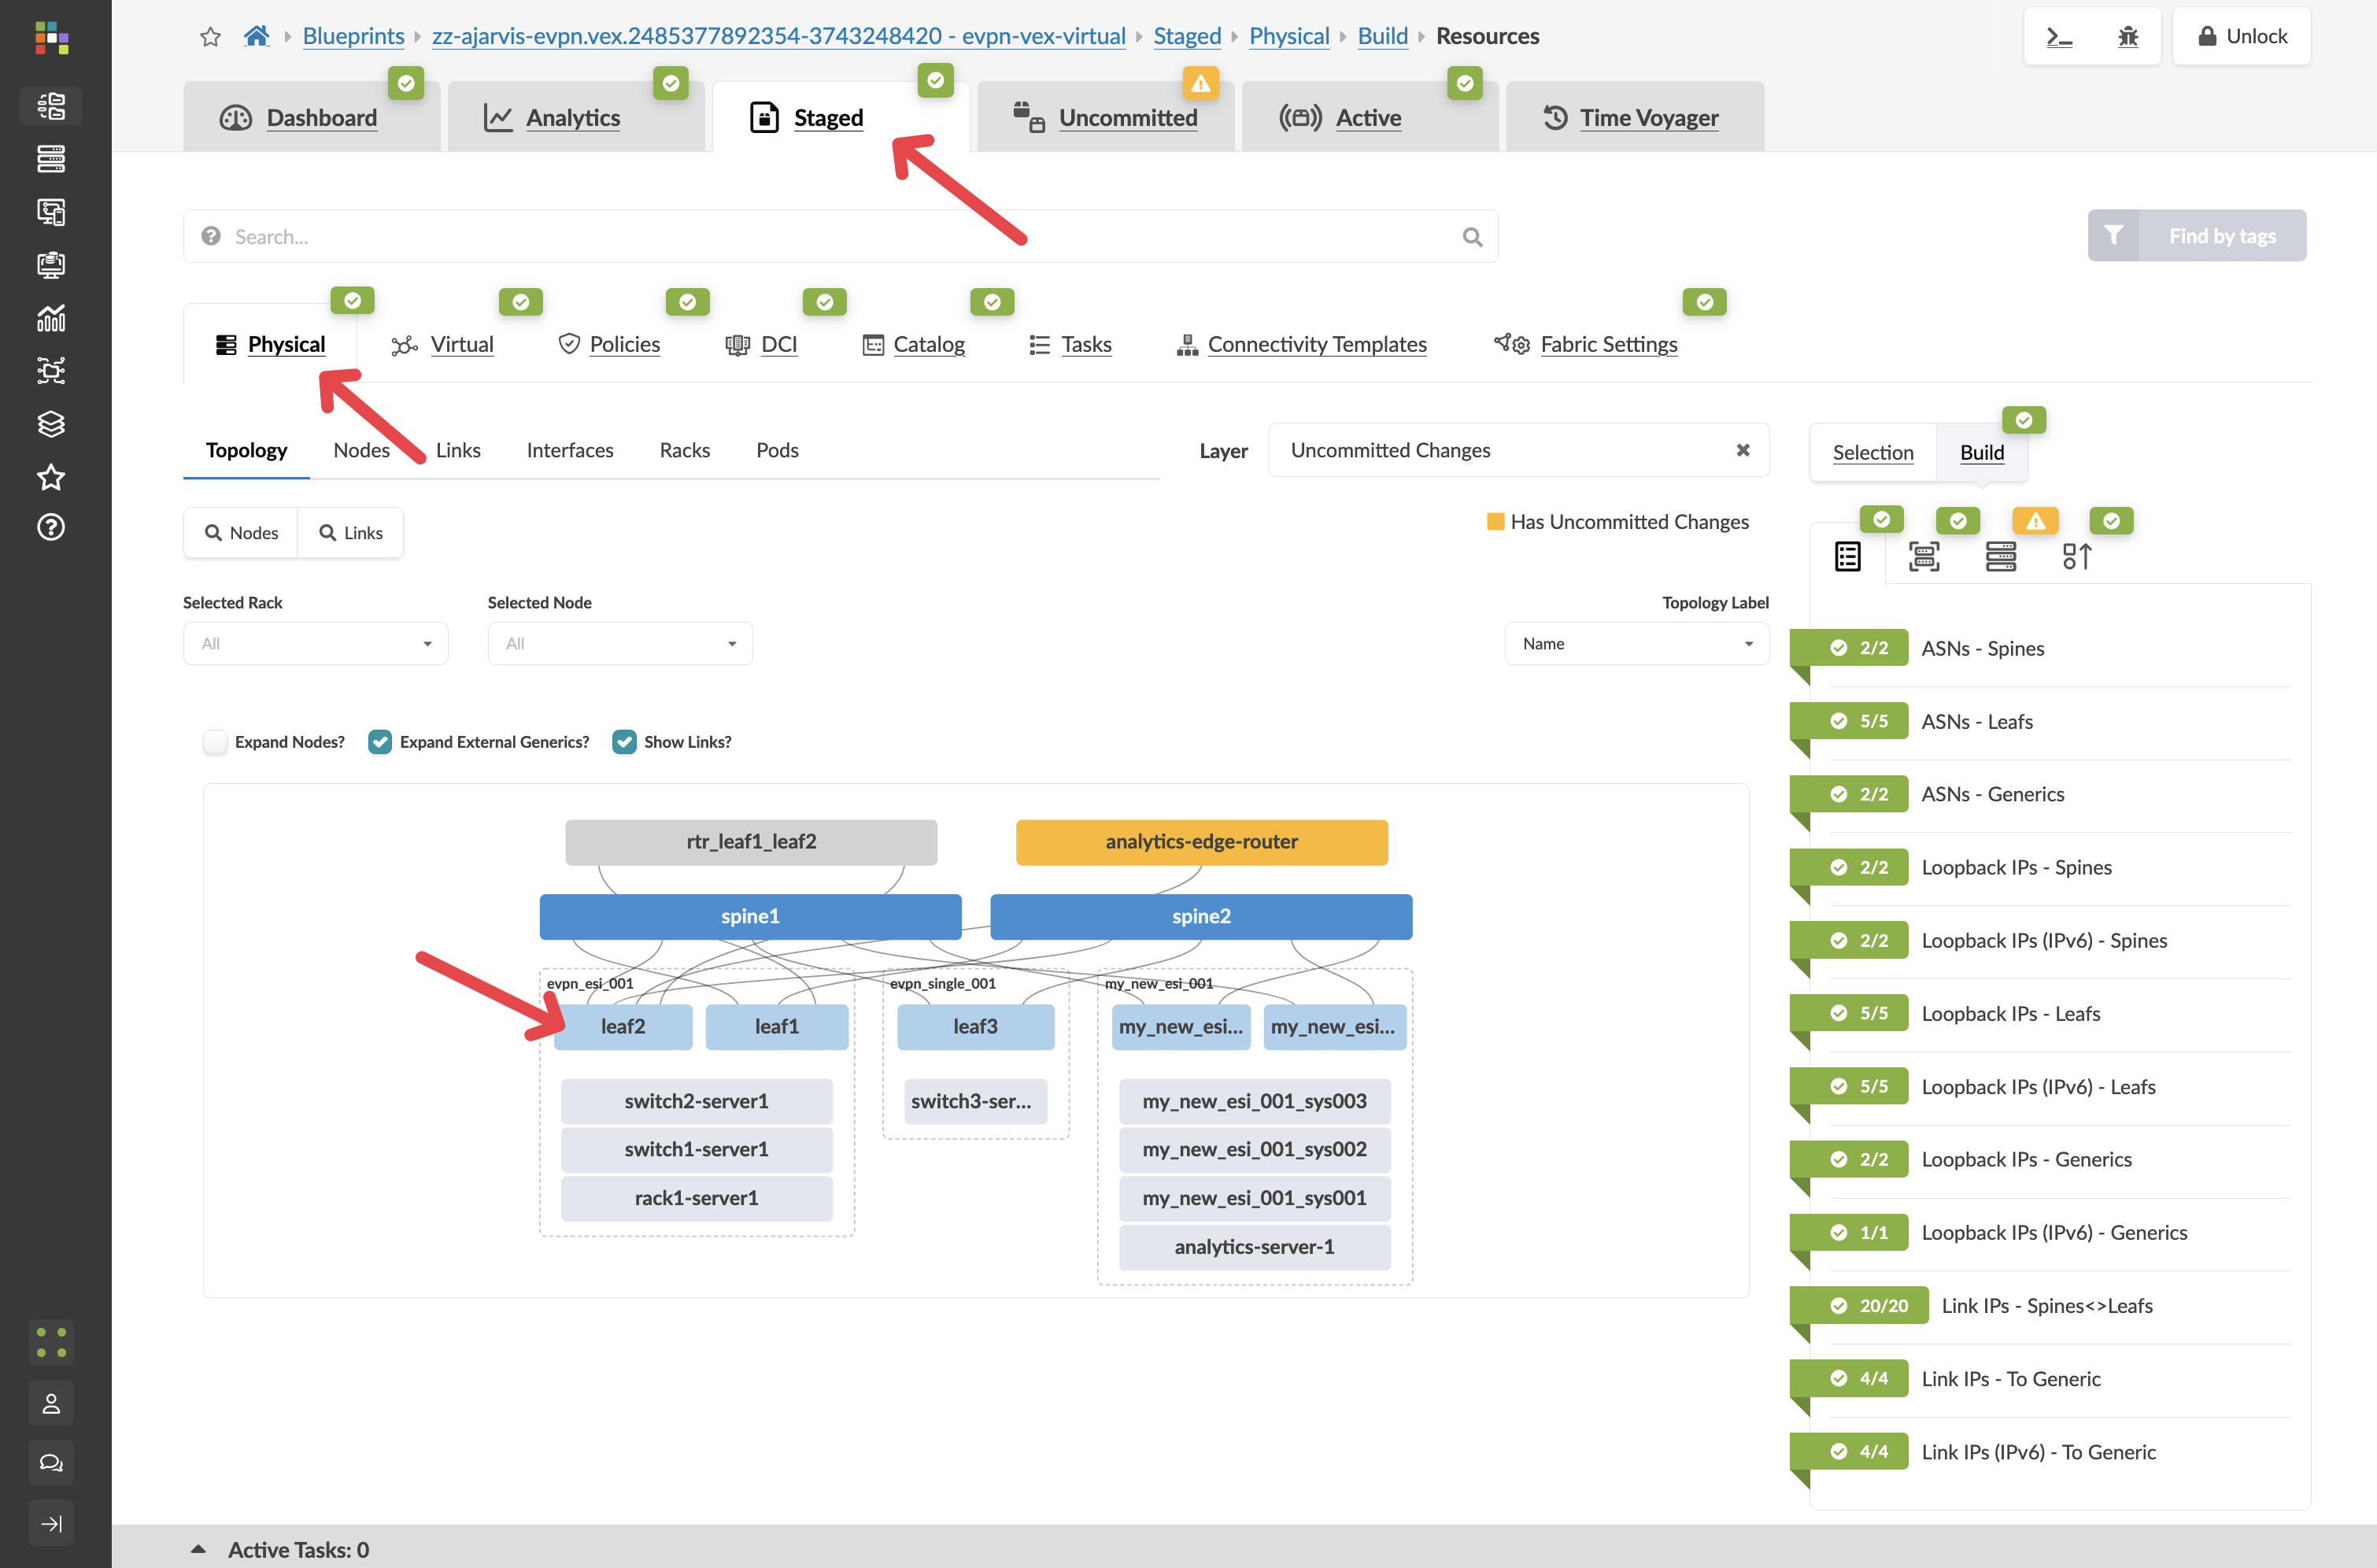
Task: Open the warning status icon in Build panel
Action: [x=2035, y=520]
